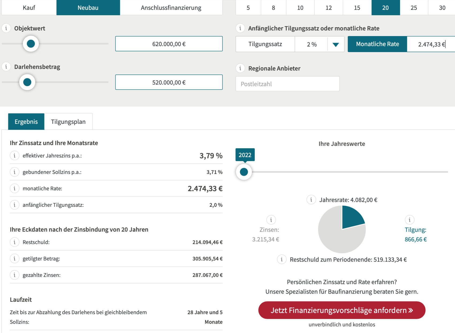Screen dimensions: 455x333
Task: Open info icon beside Darlehensbetrag
Action: tap(6, 67)
